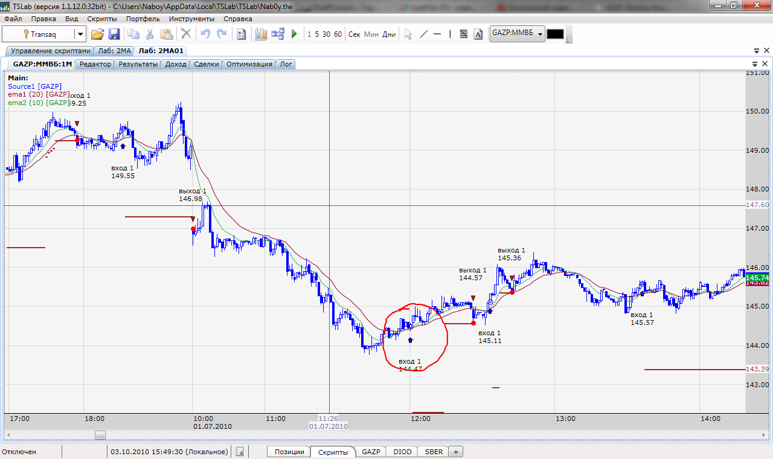Redo the last undone action

tap(222, 34)
